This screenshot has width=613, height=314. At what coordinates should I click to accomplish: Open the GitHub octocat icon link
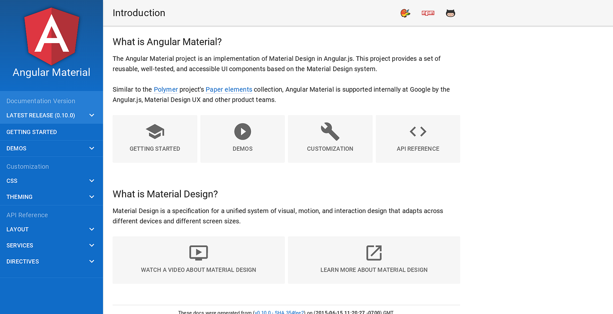pyautogui.click(x=451, y=13)
